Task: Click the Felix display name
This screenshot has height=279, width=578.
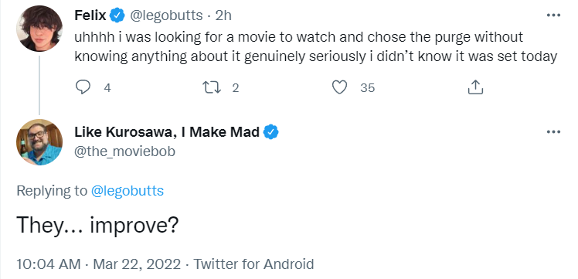Action: click(90, 15)
